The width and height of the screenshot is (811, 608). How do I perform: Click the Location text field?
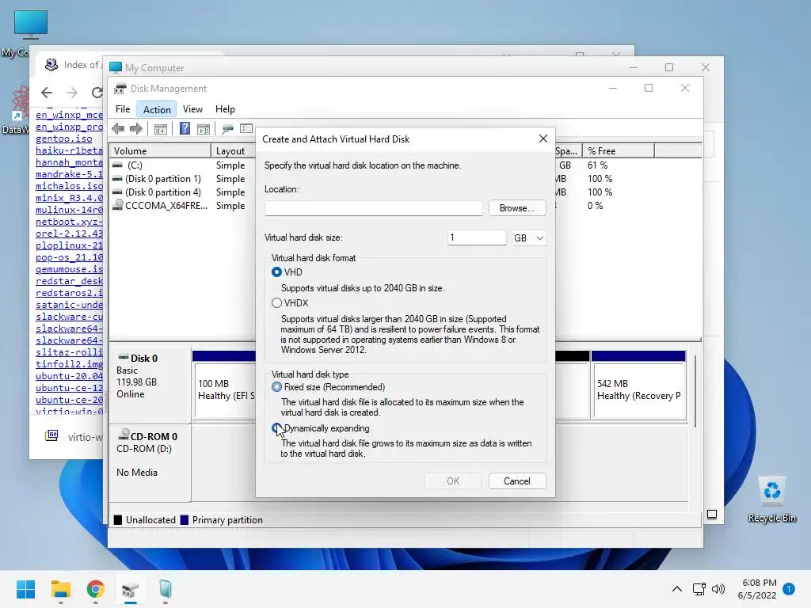click(374, 208)
